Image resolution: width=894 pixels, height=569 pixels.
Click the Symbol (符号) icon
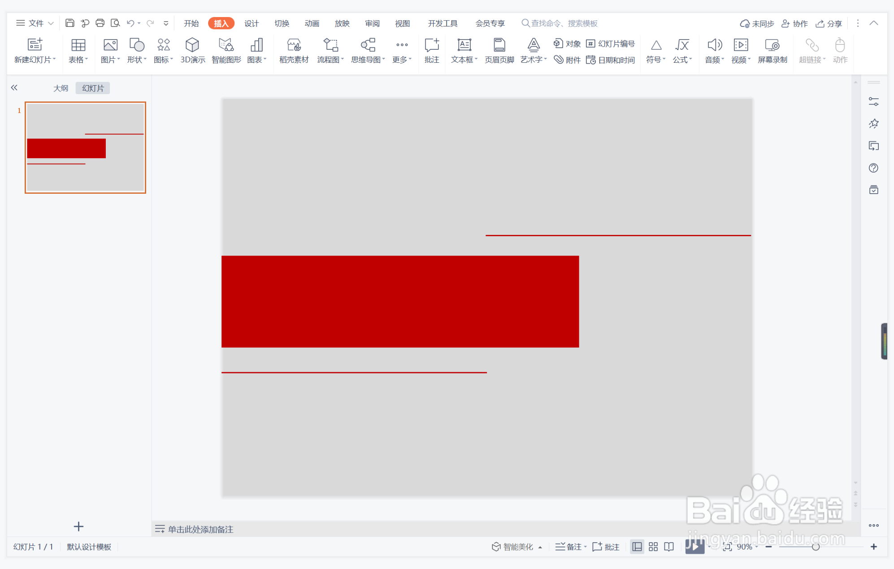click(x=656, y=45)
